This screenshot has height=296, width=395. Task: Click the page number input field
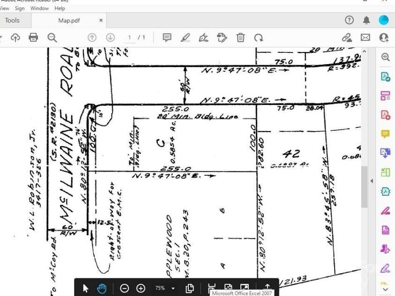pyautogui.click(x=129, y=37)
